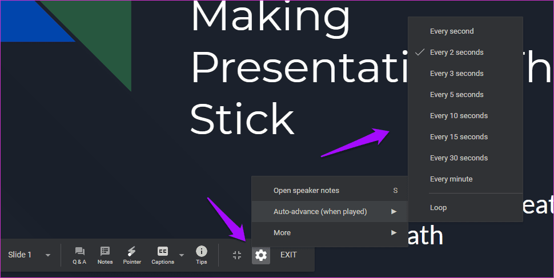Viewport: 554px width, 278px height.
Task: Open the Slide 1 selector dropdown
Action: tap(29, 255)
